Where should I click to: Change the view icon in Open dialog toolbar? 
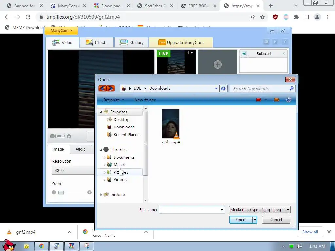[259, 100]
